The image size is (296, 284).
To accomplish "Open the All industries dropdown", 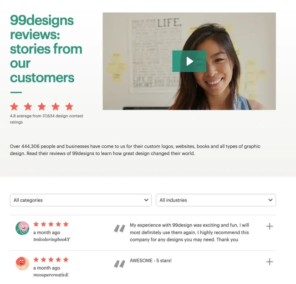I will pos(216,200).
